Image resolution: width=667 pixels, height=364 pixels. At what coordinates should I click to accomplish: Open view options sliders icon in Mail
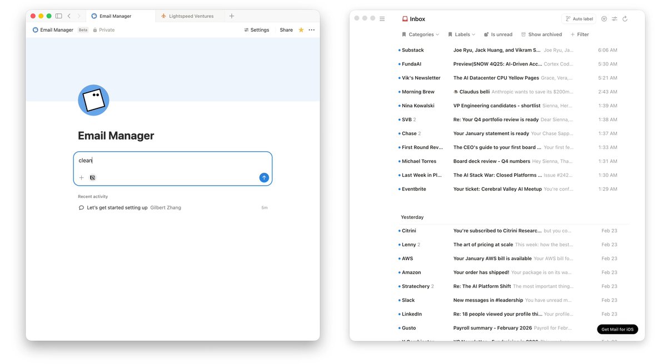coord(615,19)
